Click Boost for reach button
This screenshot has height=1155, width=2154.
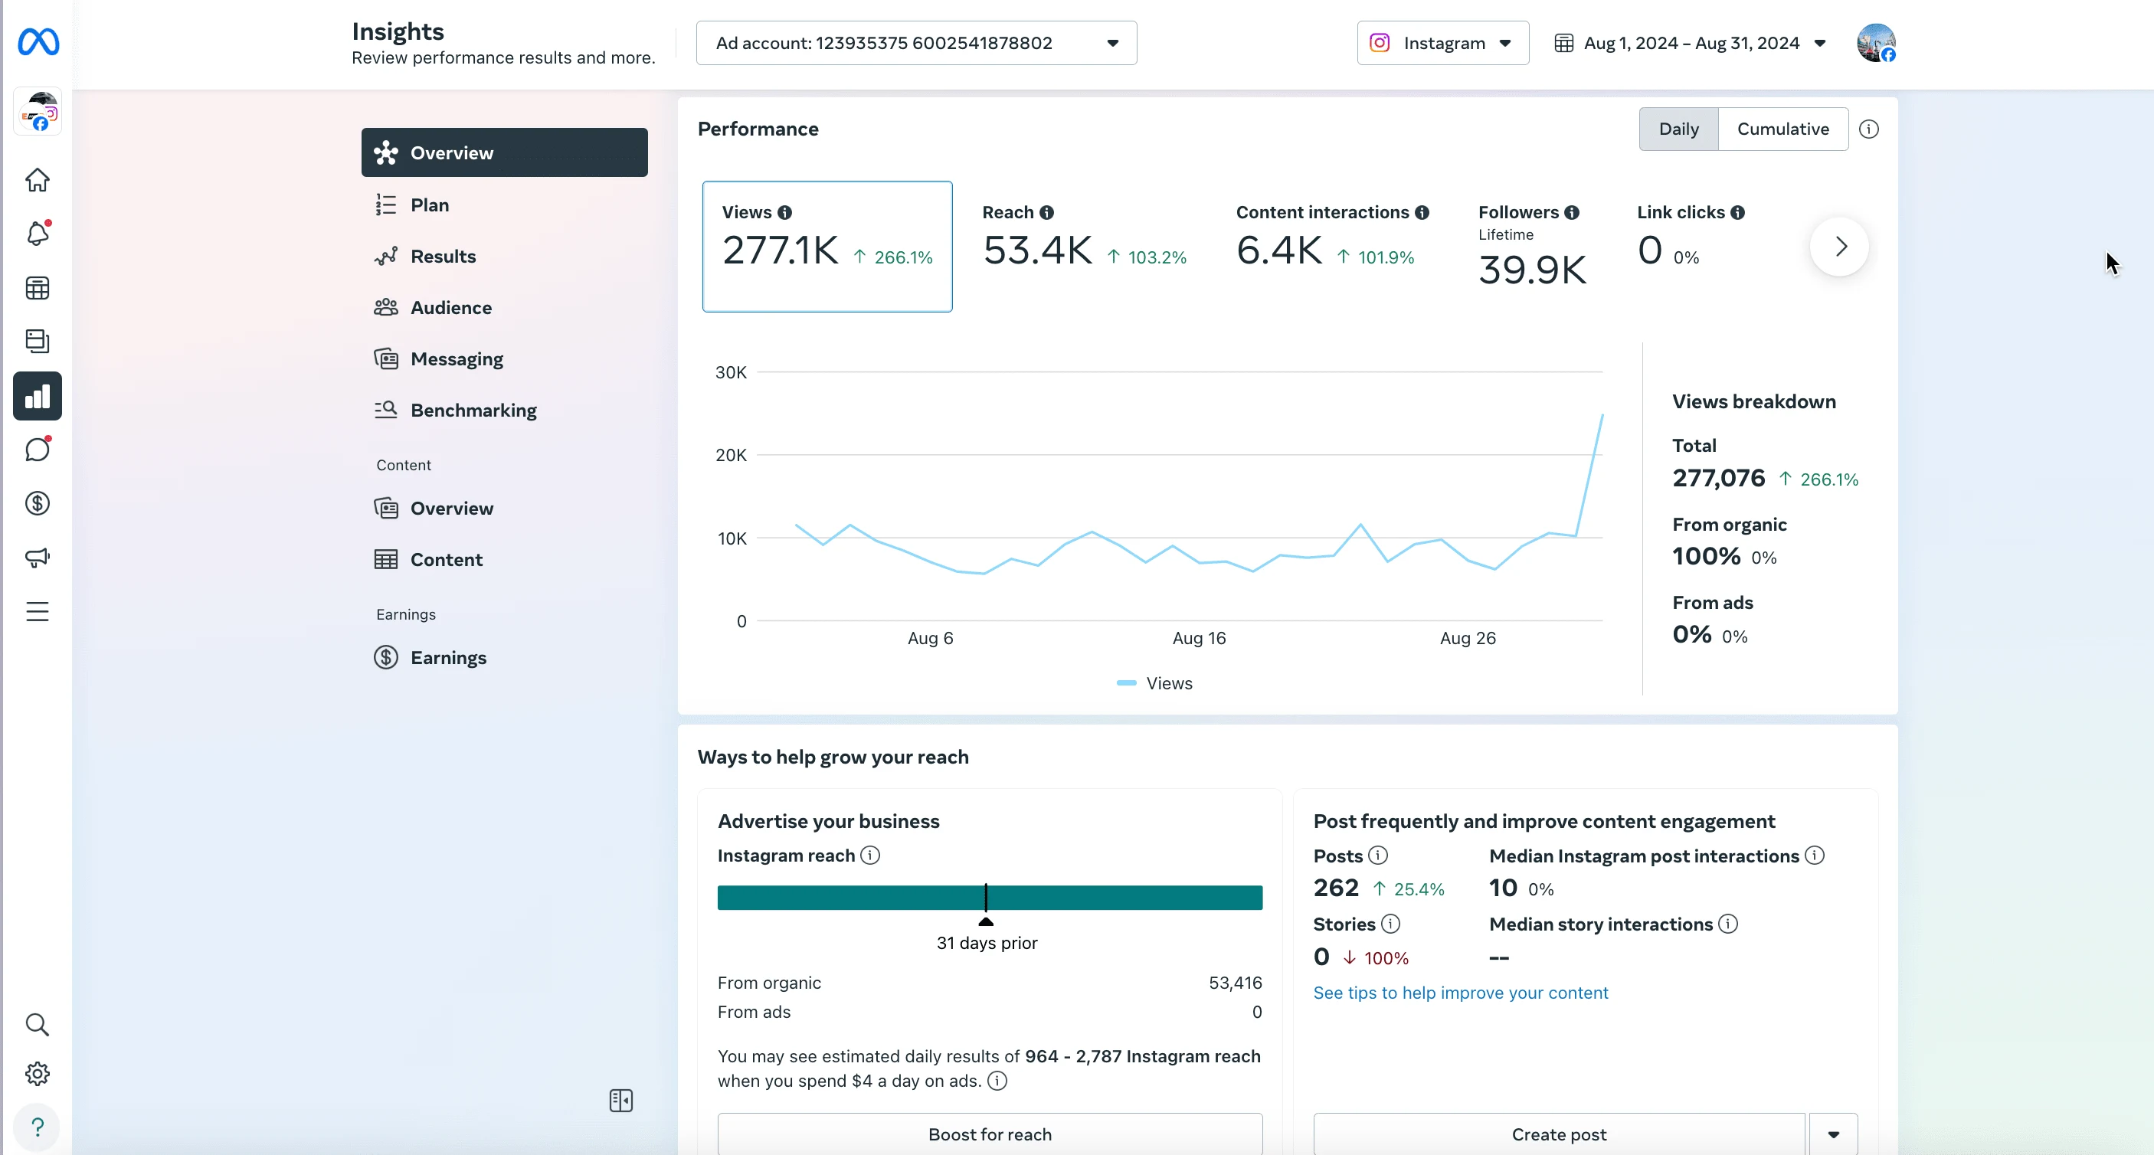tap(990, 1135)
